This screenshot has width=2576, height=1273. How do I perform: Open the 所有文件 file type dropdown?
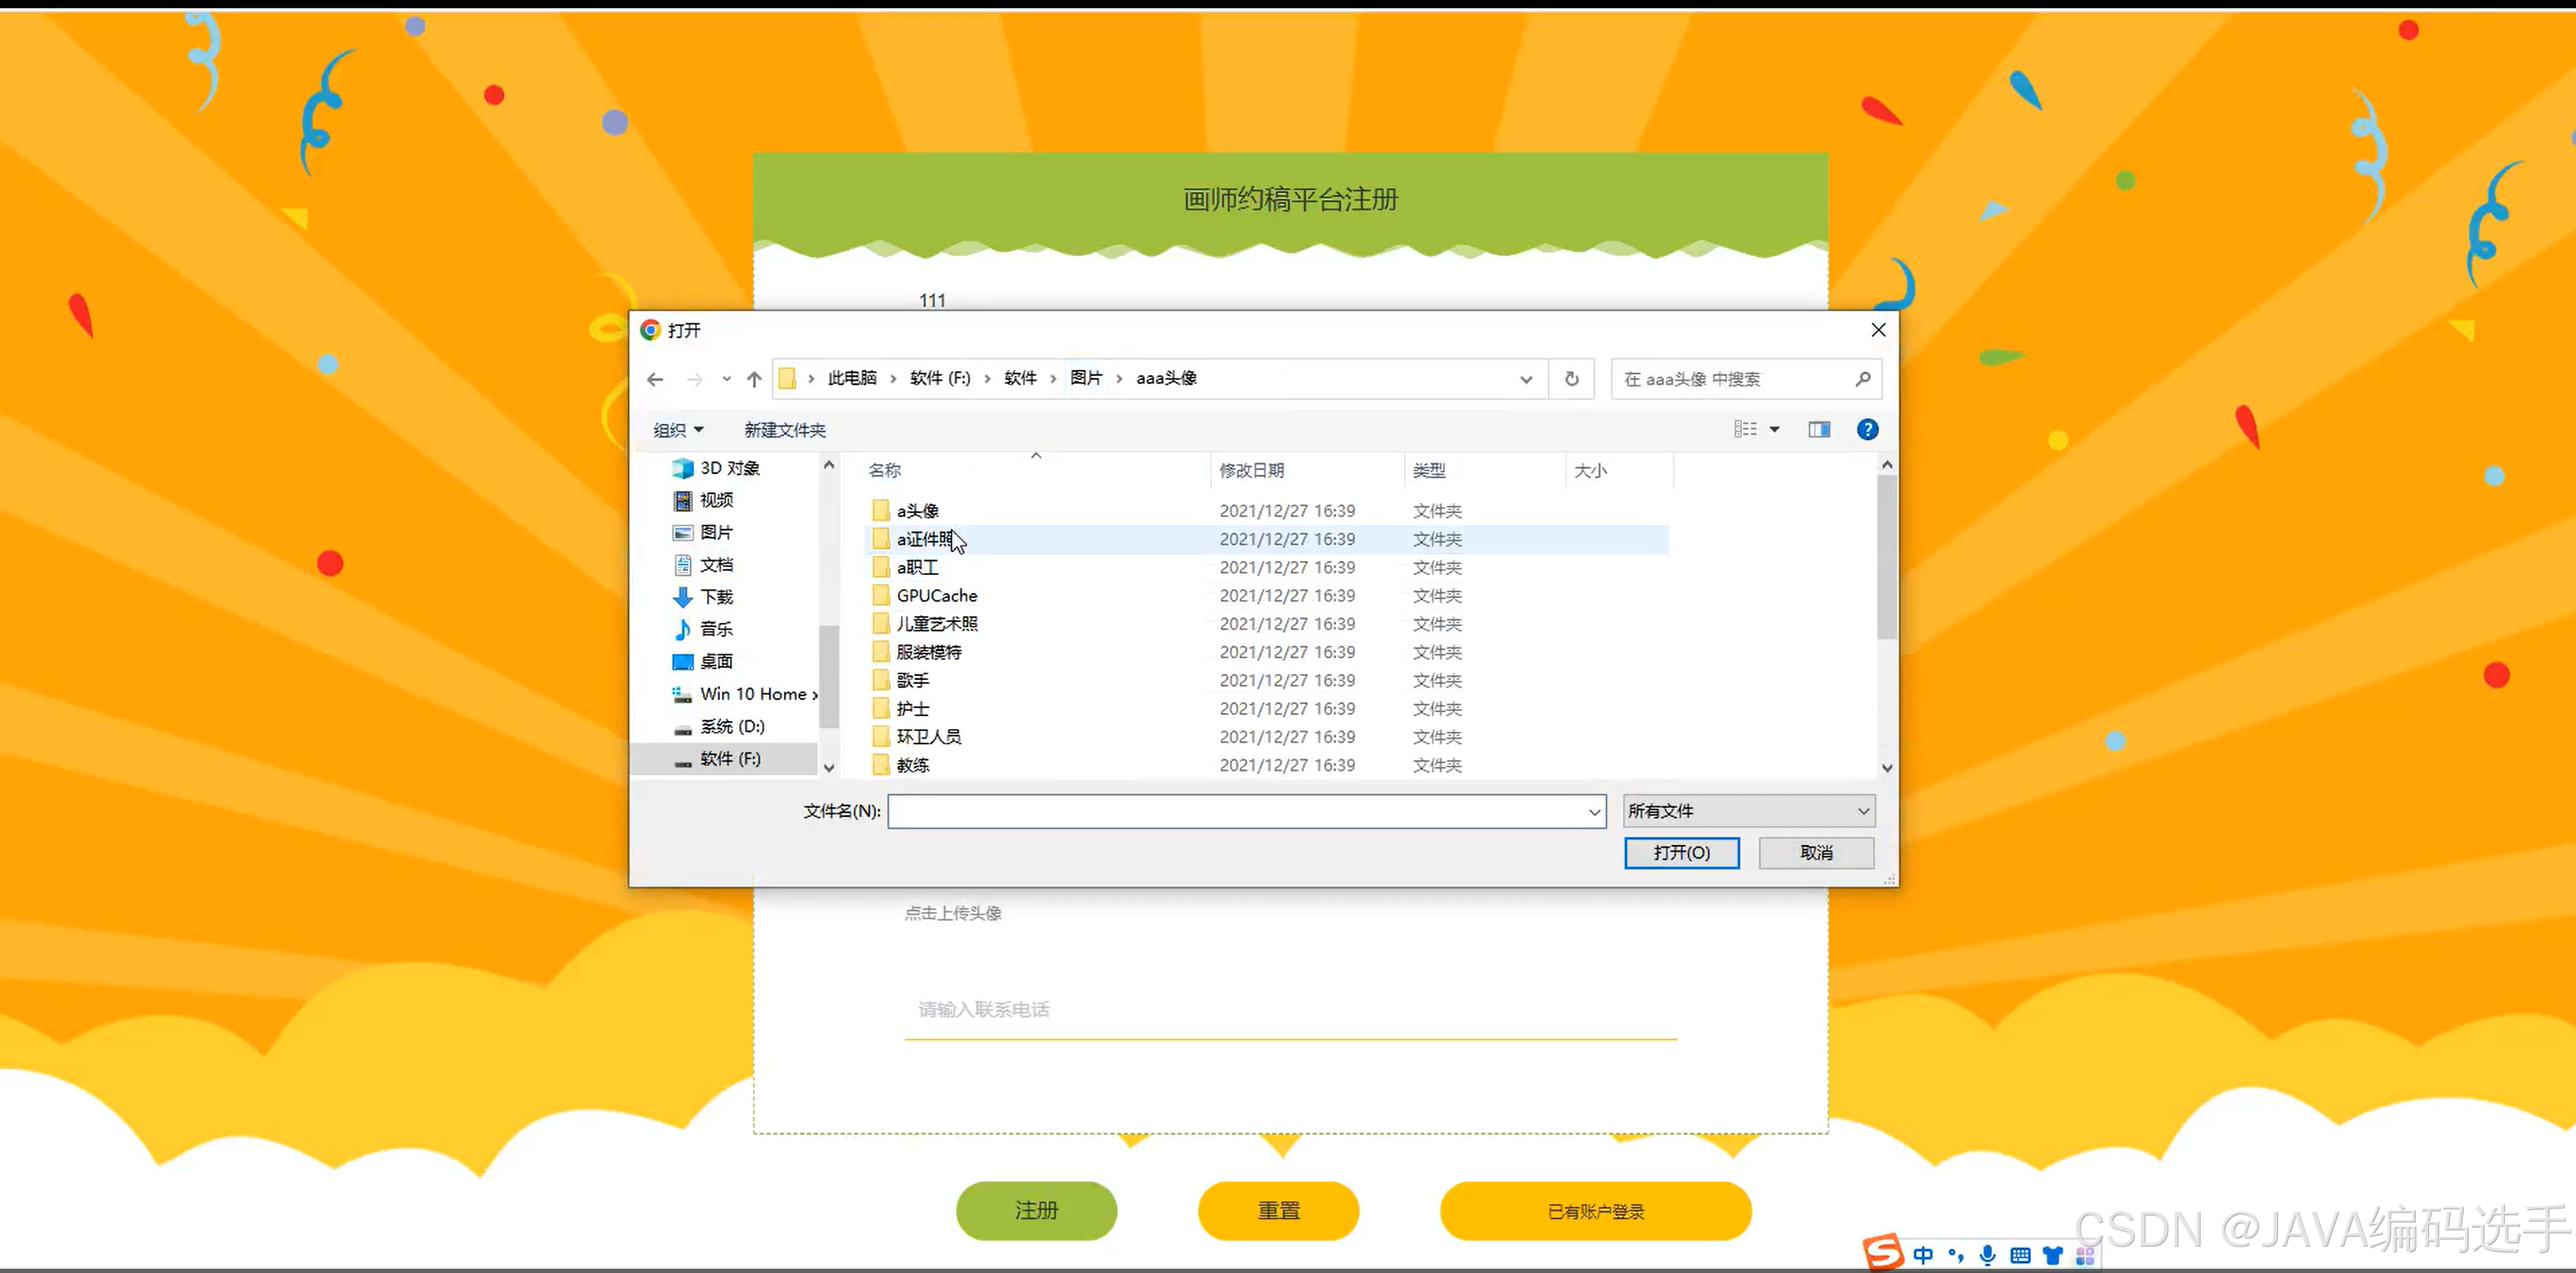point(1748,811)
